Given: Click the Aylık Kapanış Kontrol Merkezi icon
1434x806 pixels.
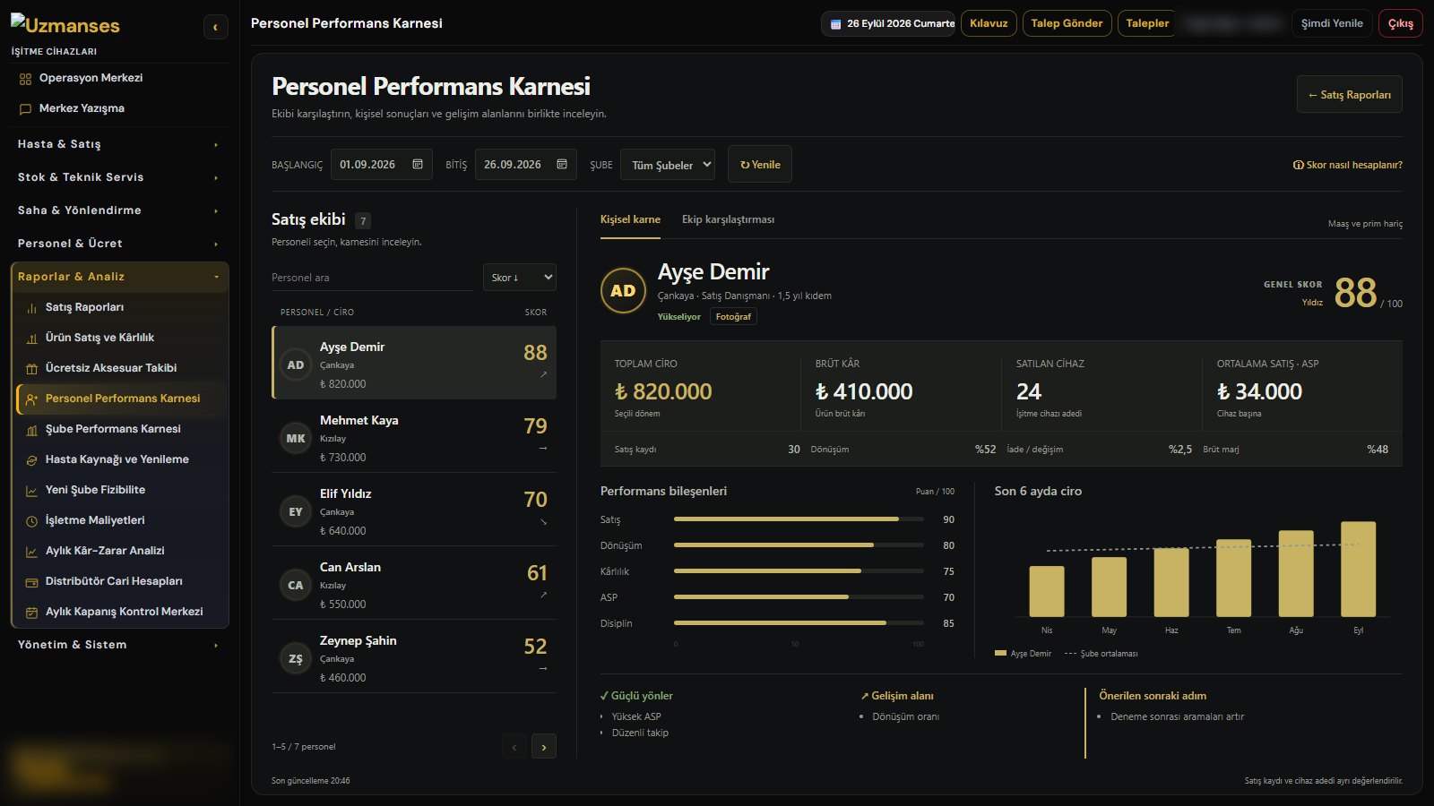Looking at the screenshot, I should 31,613.
